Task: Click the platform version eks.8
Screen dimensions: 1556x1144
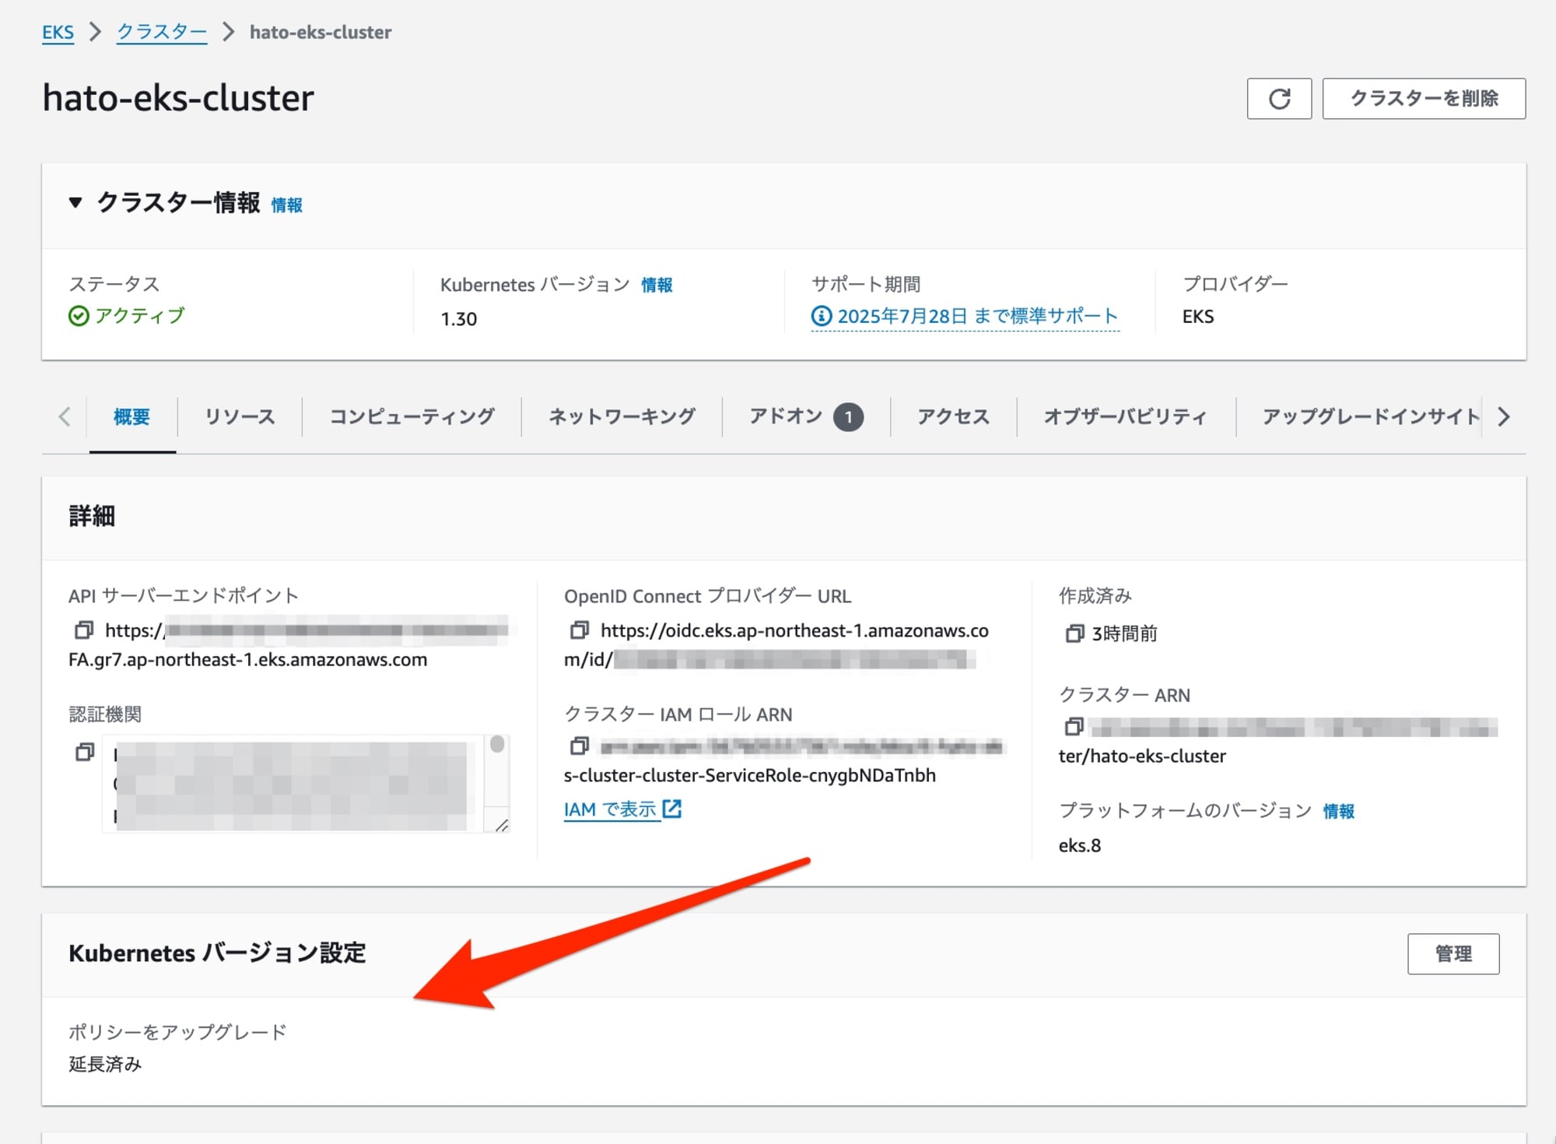Action: pyautogui.click(x=1080, y=845)
